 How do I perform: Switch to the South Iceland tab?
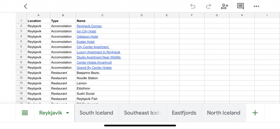tap(97, 113)
